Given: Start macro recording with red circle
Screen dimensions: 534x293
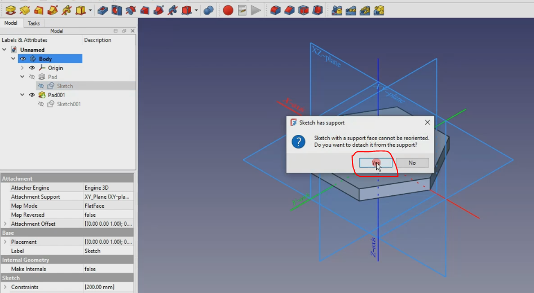Looking at the screenshot, I should click(228, 11).
